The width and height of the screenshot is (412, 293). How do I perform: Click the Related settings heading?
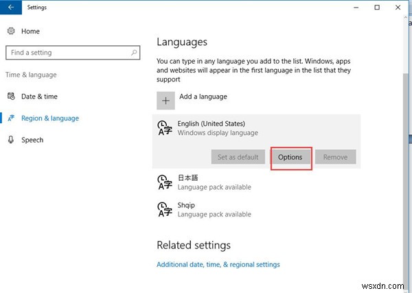[x=194, y=245]
